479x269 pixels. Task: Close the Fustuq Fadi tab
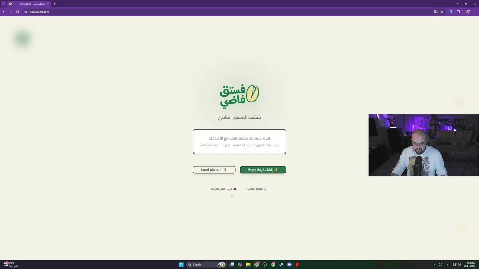tap(48, 4)
